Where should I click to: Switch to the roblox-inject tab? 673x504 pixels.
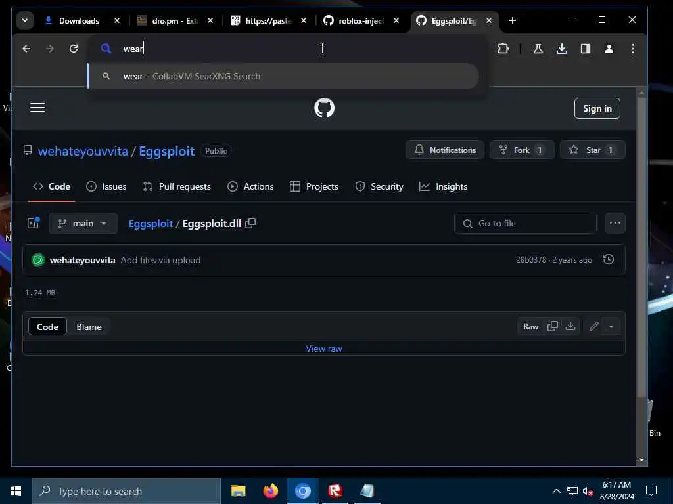(x=361, y=20)
